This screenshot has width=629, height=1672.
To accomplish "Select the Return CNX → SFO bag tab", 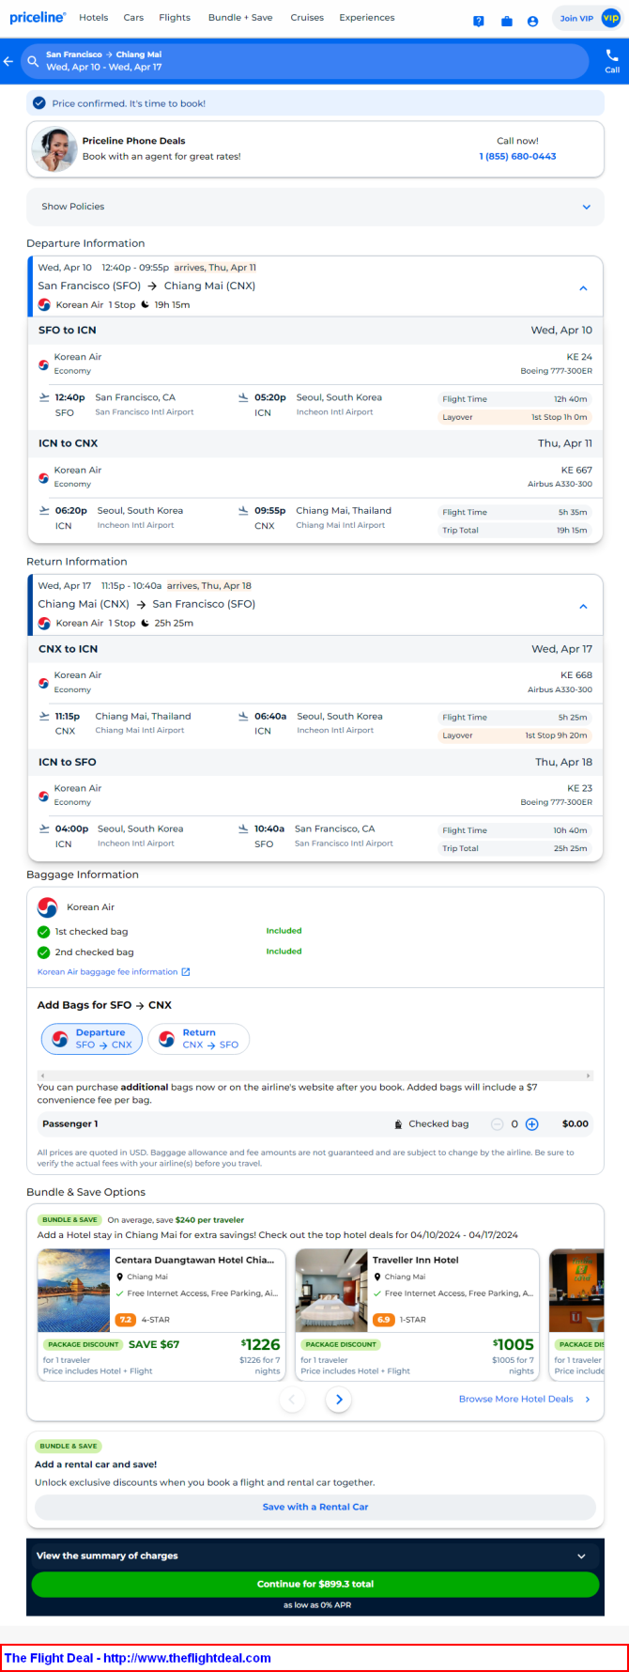I will pyautogui.click(x=199, y=1039).
